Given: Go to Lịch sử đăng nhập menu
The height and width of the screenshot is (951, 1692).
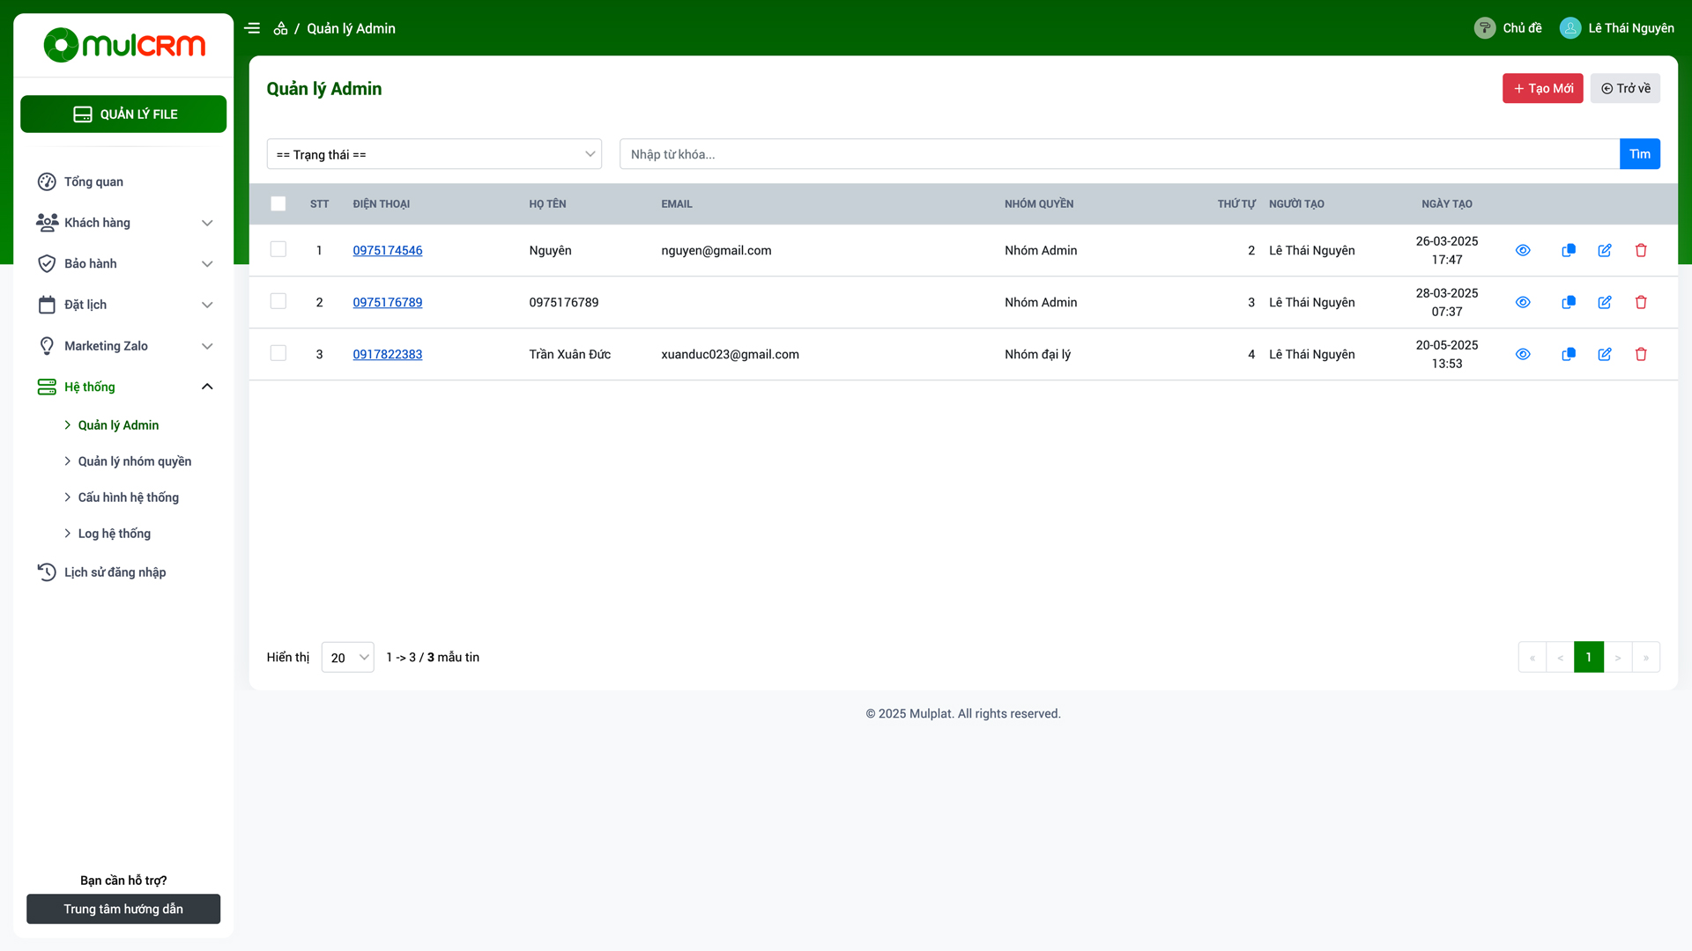Looking at the screenshot, I should click(115, 572).
